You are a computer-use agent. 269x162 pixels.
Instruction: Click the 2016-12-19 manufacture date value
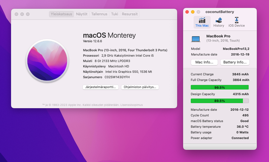point(240,54)
